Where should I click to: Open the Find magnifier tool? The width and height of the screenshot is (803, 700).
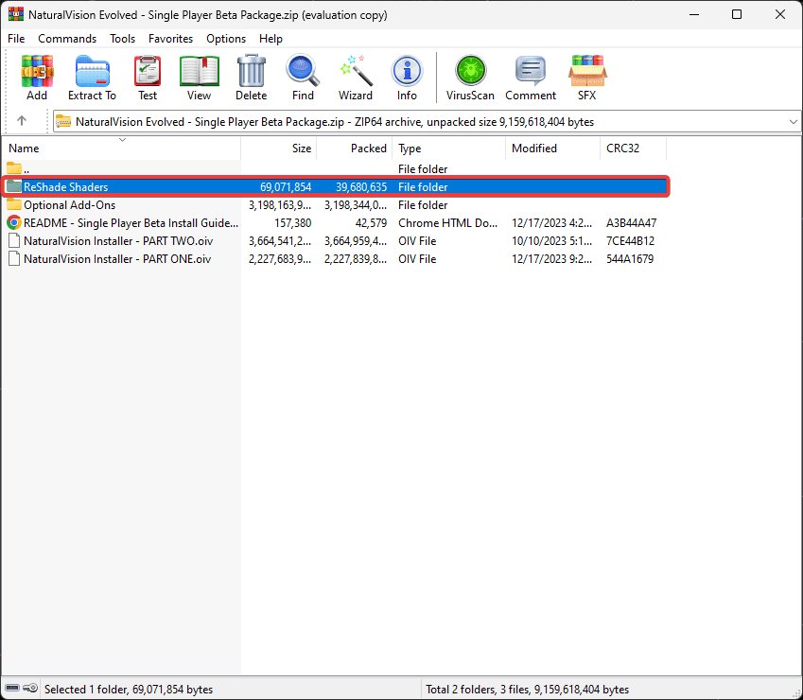pos(303,78)
